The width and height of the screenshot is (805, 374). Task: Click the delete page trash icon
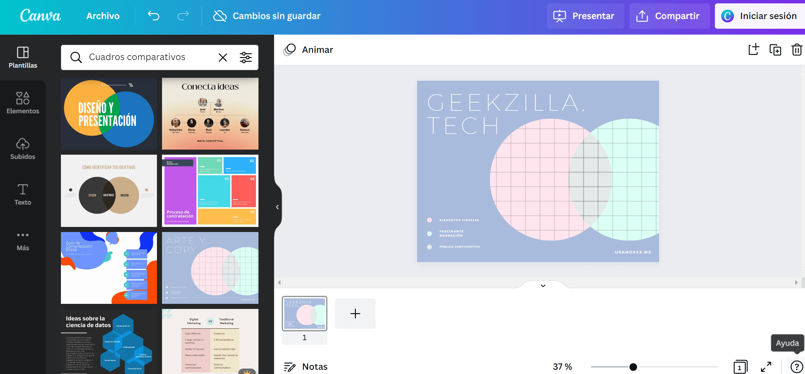pos(797,49)
